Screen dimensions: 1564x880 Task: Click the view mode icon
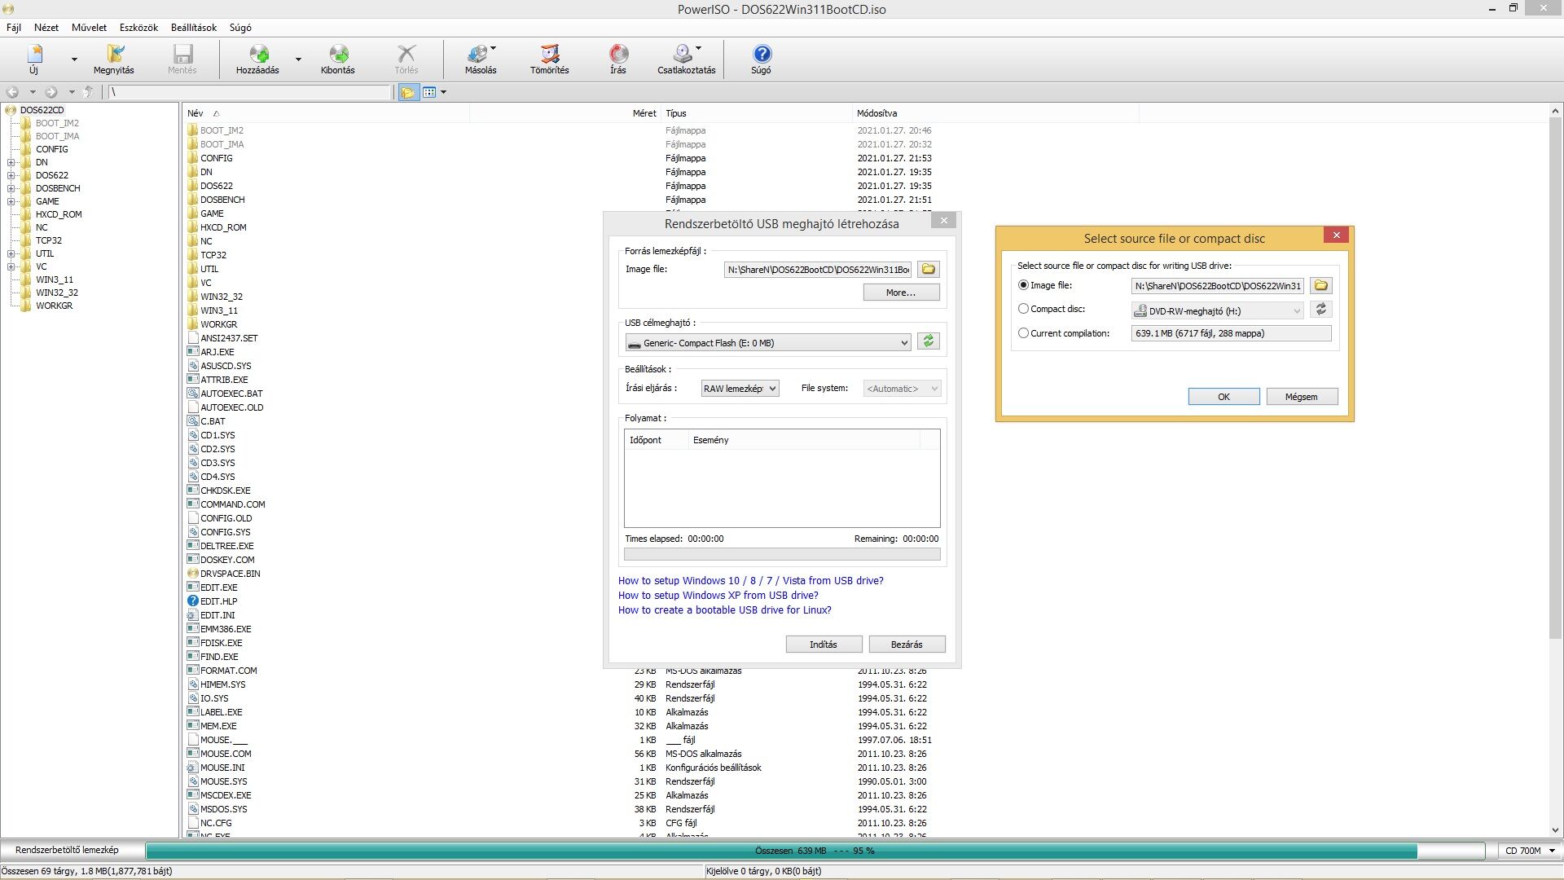point(429,92)
